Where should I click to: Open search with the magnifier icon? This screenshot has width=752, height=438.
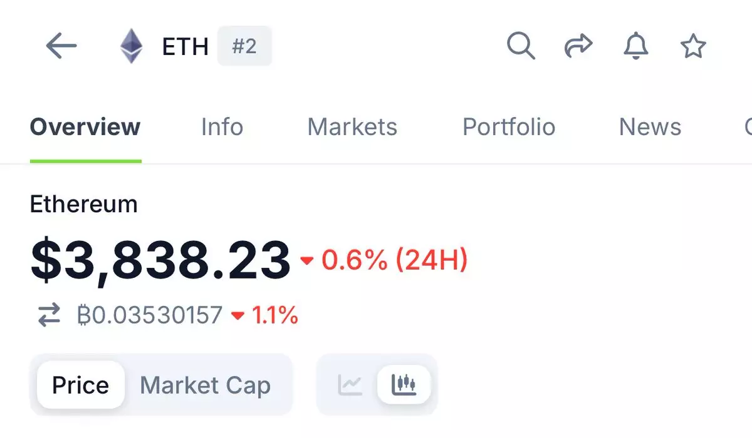(521, 46)
